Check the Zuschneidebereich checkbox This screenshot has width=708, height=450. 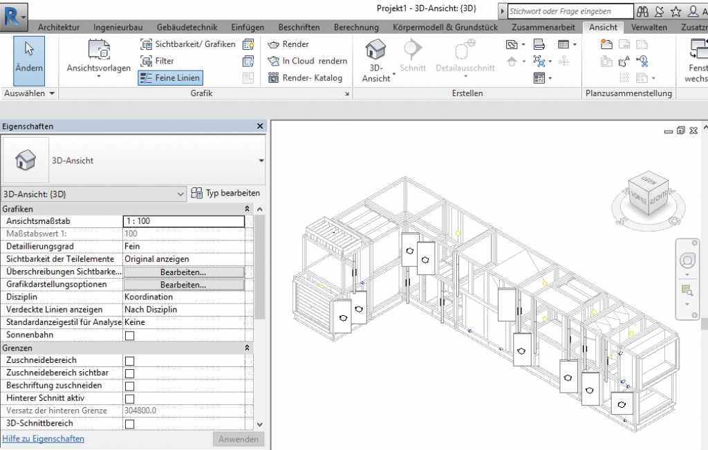tap(129, 361)
